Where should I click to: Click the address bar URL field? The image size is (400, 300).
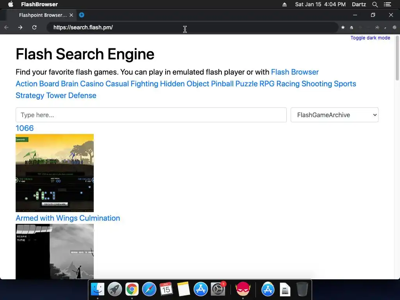(x=192, y=27)
